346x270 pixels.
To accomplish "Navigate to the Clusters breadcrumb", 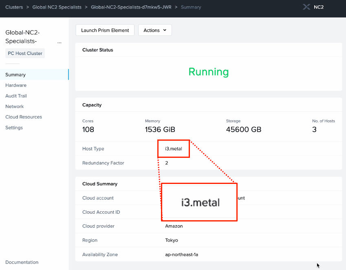I will tap(14, 7).
